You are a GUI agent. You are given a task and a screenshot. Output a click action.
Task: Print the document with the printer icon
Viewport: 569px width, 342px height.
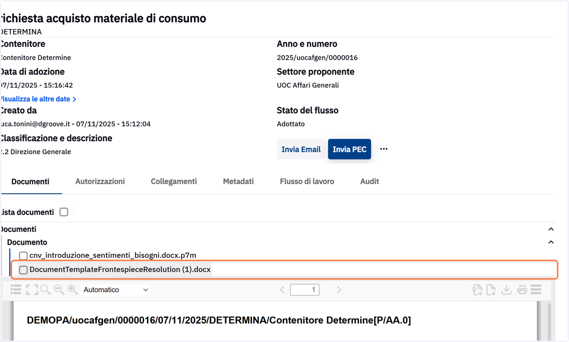point(522,289)
